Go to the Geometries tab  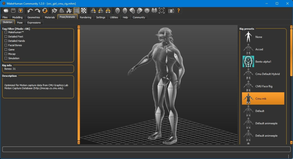pos(33,17)
